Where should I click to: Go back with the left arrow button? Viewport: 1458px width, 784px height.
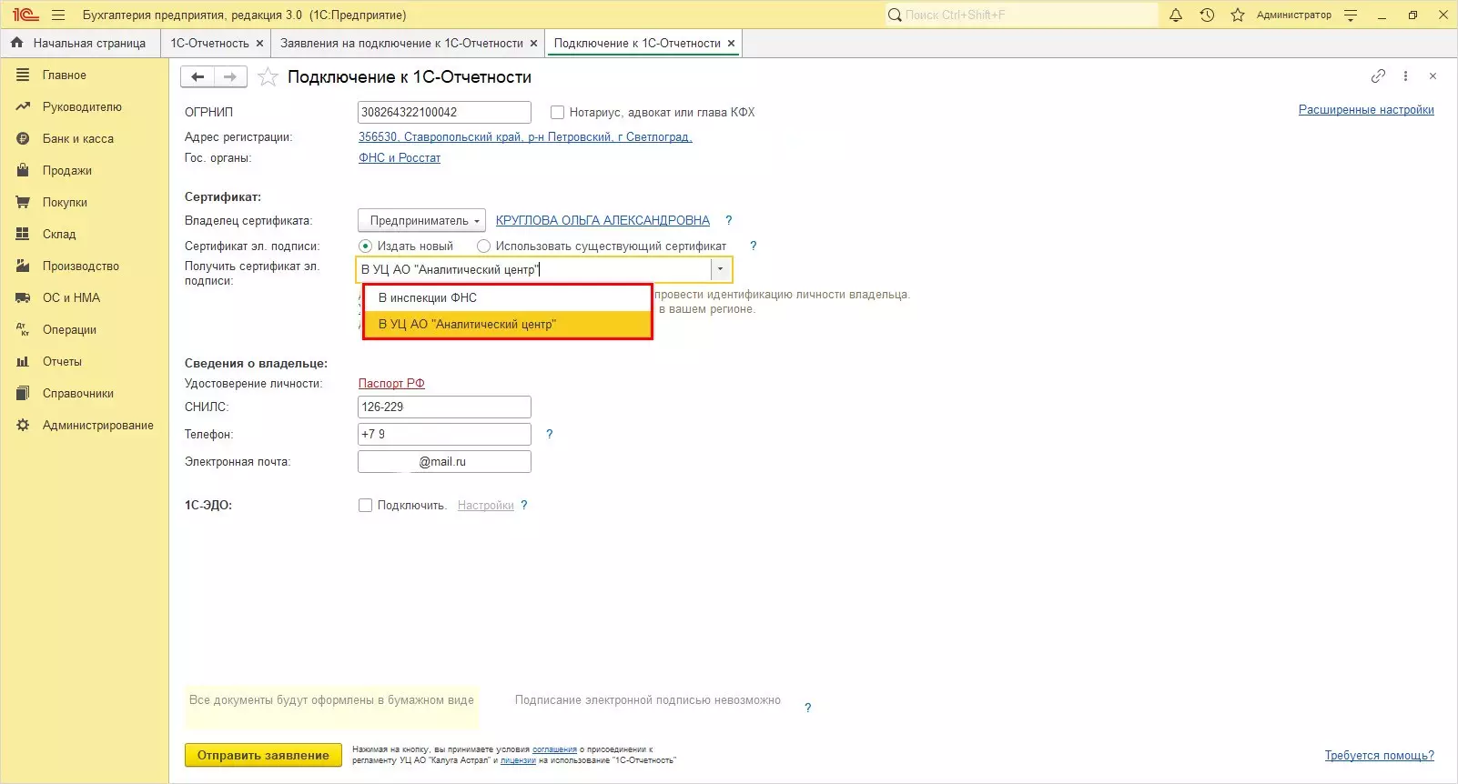pyautogui.click(x=197, y=77)
